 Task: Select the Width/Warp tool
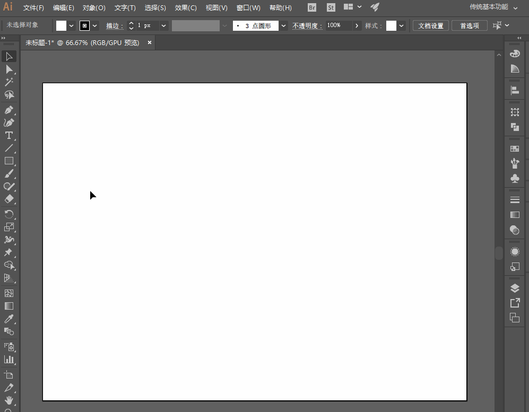point(9,240)
